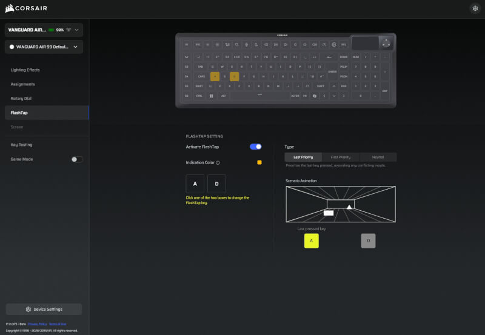485x335 pixels.
Task: Open FlashTap section in sidebar
Action: (x=47, y=113)
